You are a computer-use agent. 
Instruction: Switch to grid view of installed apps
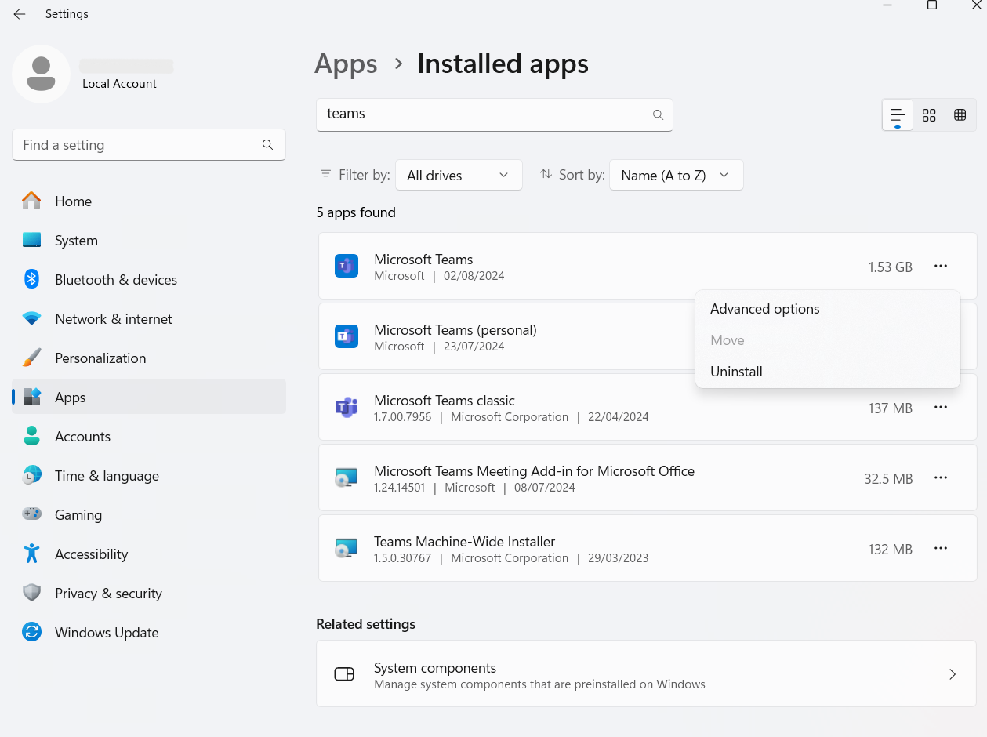928,114
